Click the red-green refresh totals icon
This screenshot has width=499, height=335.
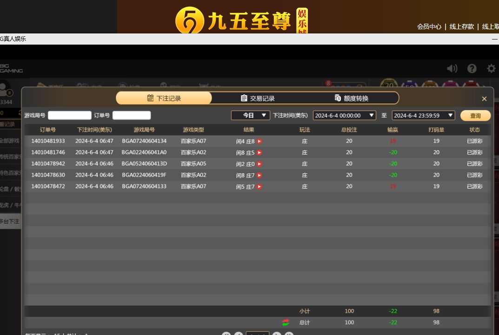286,322
